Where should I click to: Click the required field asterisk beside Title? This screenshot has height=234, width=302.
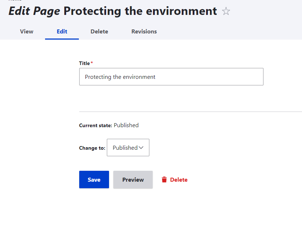click(x=92, y=62)
